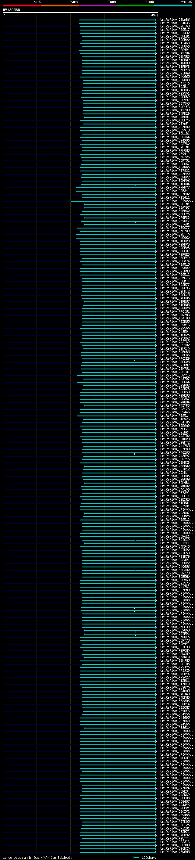This screenshot has width=195, height=860.
Task: Click the cyan ~100% identity legend segment
Action: click(173, 5)
